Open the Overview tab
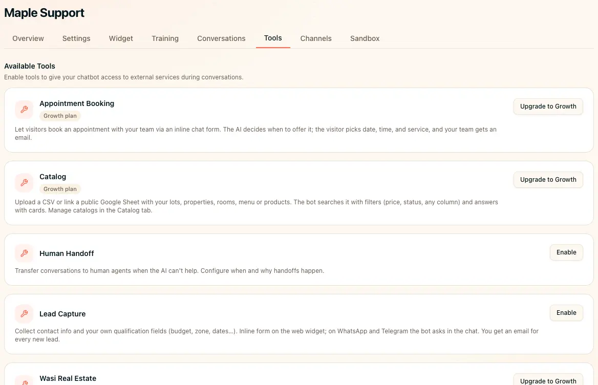598x385 pixels. (x=28, y=38)
